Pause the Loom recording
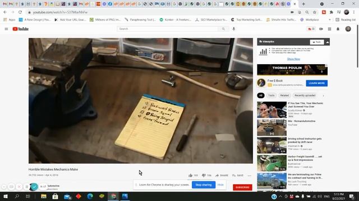The image size is (359, 201). 26,186
